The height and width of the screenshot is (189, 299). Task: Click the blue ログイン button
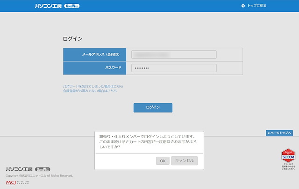(153, 108)
